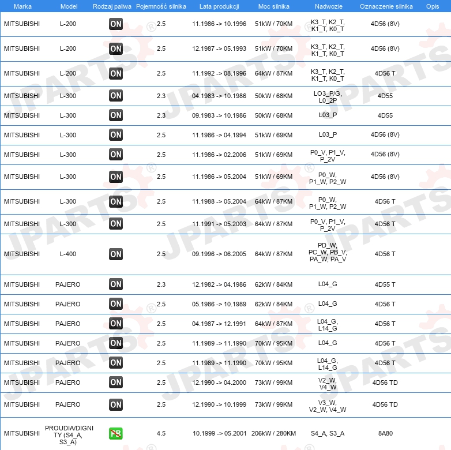Click the L-400 model cell

(68, 254)
